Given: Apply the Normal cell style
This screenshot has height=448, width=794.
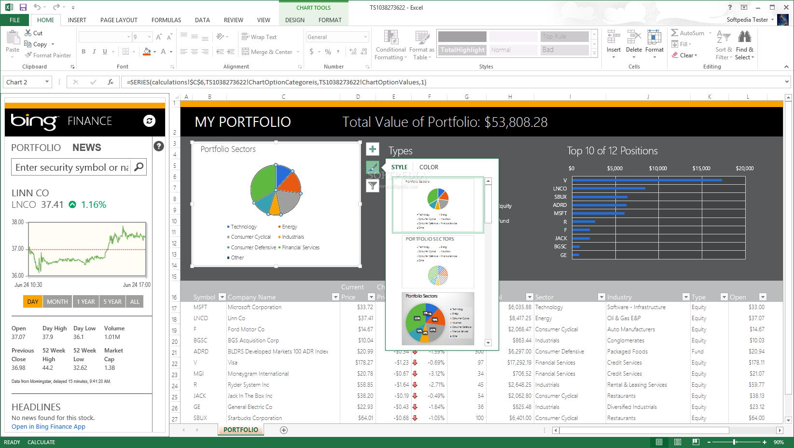Looking at the screenshot, I should [x=514, y=50].
